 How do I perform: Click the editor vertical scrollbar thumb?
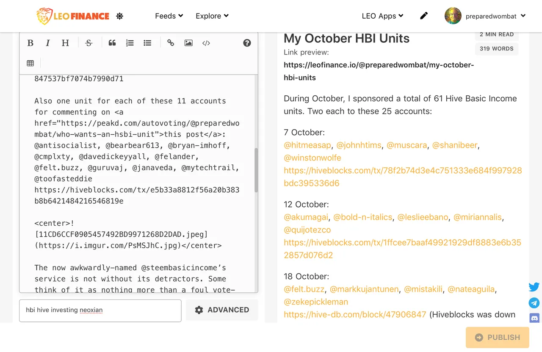[256, 170]
